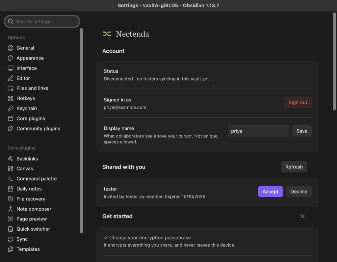The image size is (337, 262).
Task: Click the search magnifier icon
Action: click(11, 21)
